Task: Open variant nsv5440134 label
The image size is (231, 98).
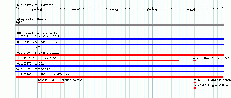Action: [212, 80]
